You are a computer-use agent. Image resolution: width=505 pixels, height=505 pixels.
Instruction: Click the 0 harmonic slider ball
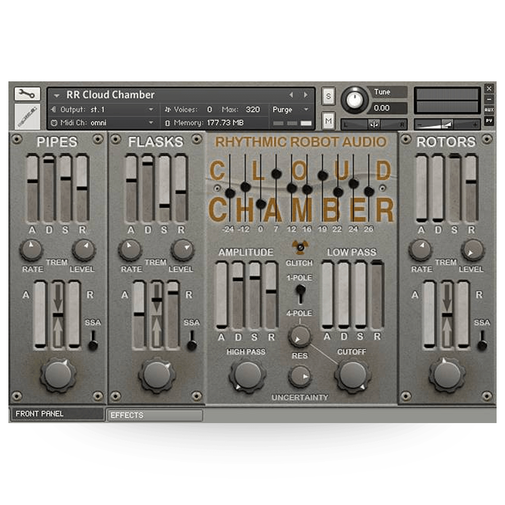coord(261,204)
